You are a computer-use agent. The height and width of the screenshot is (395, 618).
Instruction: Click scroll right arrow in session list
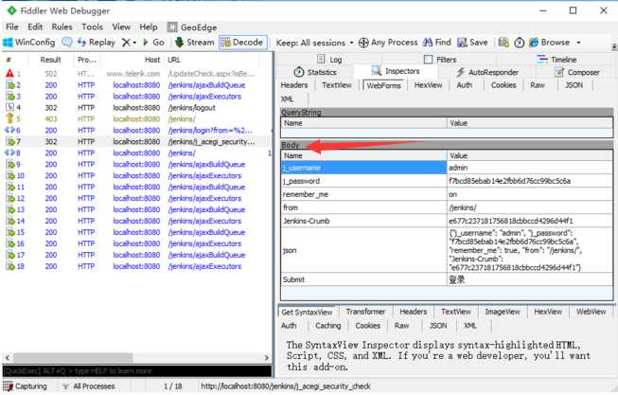[267, 358]
